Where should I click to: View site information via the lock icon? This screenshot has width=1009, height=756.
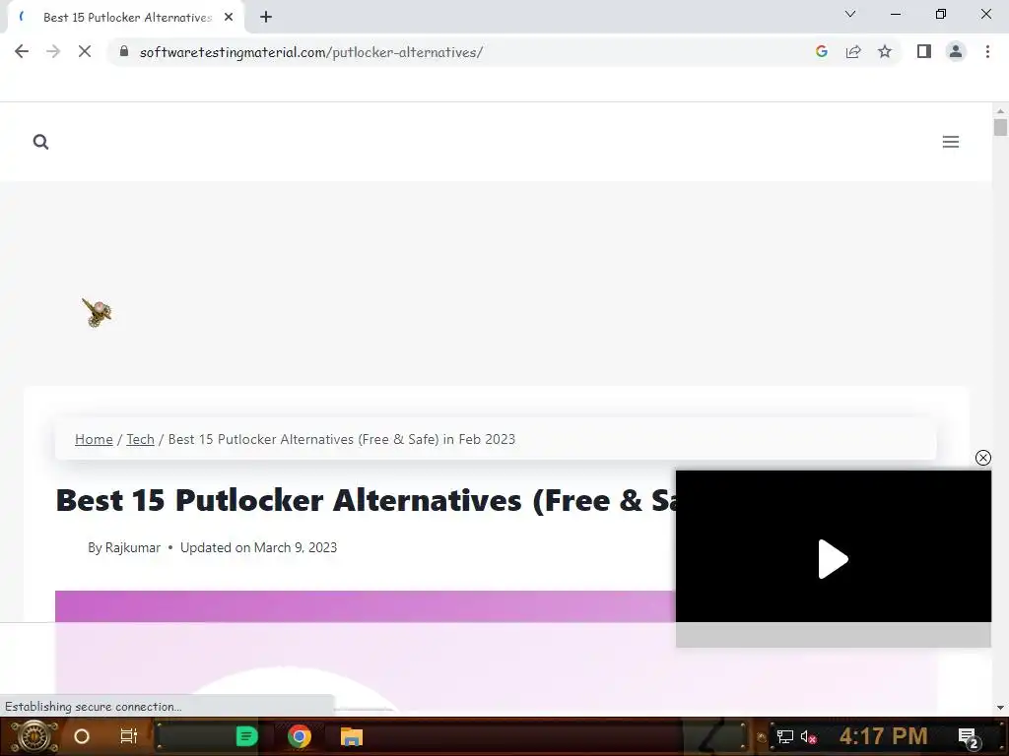pyautogui.click(x=124, y=51)
